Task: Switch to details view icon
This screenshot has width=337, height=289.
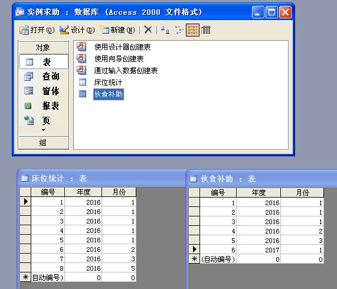Action: [x=205, y=30]
